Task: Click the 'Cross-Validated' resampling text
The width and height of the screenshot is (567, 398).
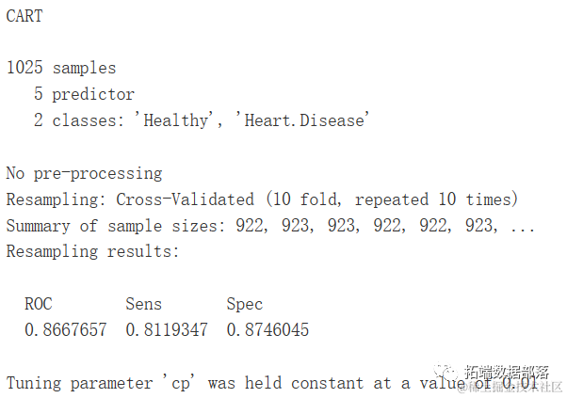Action: (x=185, y=199)
